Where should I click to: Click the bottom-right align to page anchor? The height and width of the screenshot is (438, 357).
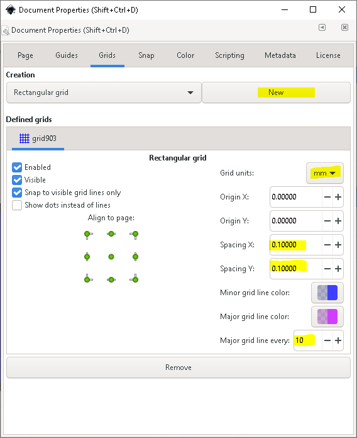(135, 279)
